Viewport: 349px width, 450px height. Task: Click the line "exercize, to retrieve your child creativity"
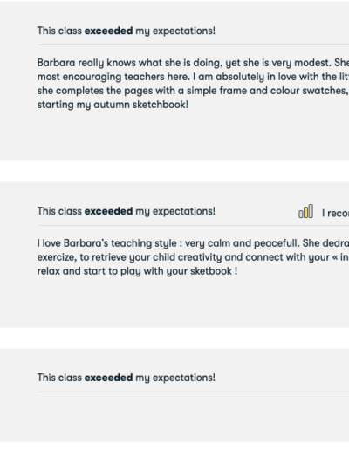(x=193, y=257)
